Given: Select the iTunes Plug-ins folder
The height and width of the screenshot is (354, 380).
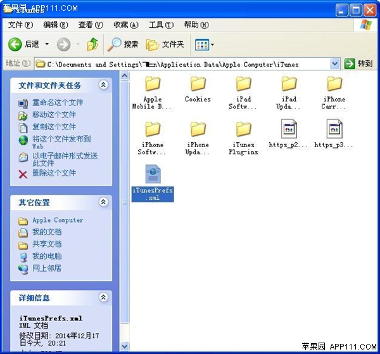Looking at the screenshot, I should [243, 138].
